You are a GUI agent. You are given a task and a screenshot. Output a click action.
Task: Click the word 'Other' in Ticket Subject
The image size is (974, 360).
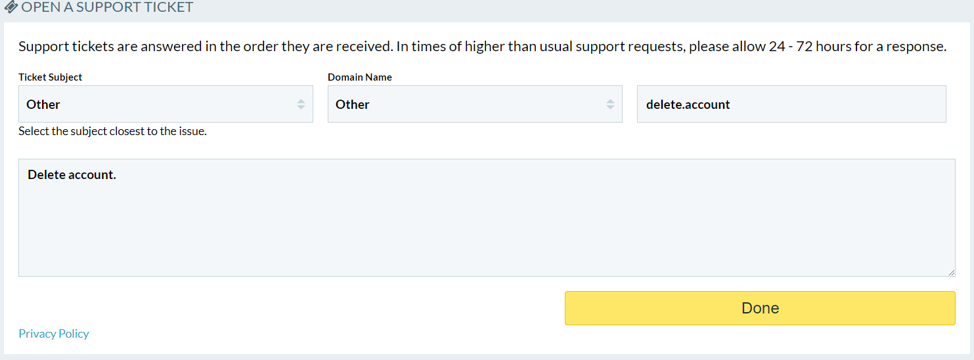pyautogui.click(x=43, y=104)
